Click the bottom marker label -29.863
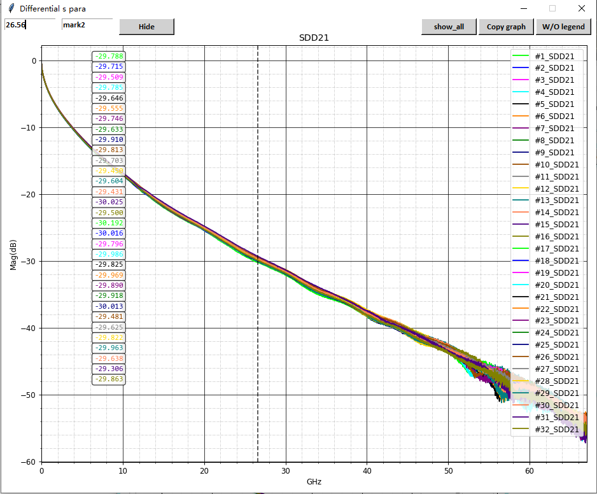Viewport: 597px width, 494px height. click(109, 379)
